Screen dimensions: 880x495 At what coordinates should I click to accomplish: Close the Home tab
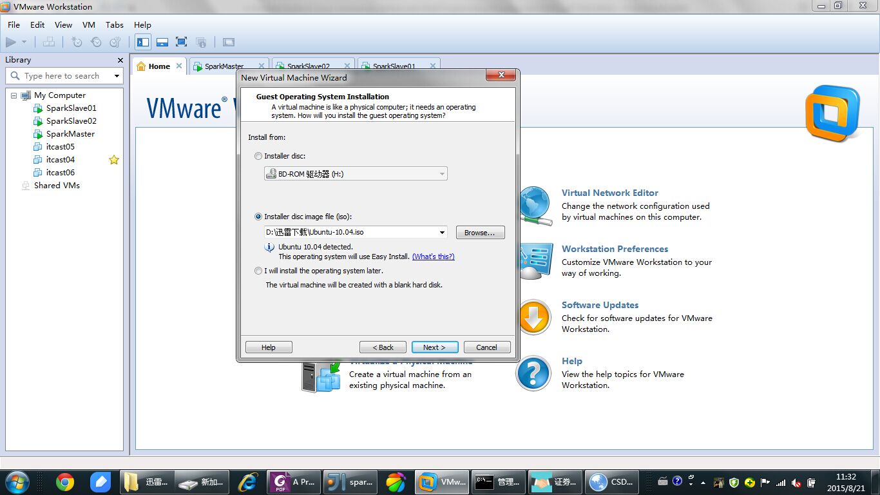click(179, 66)
